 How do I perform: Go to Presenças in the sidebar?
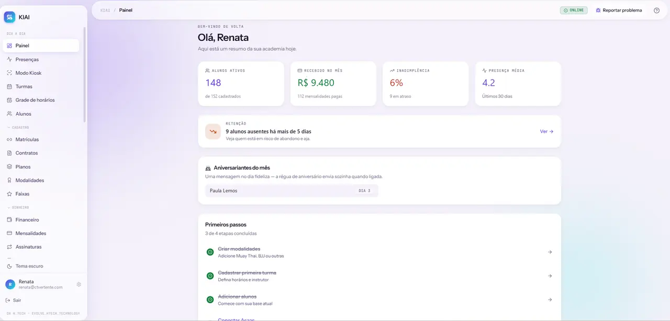[41, 59]
